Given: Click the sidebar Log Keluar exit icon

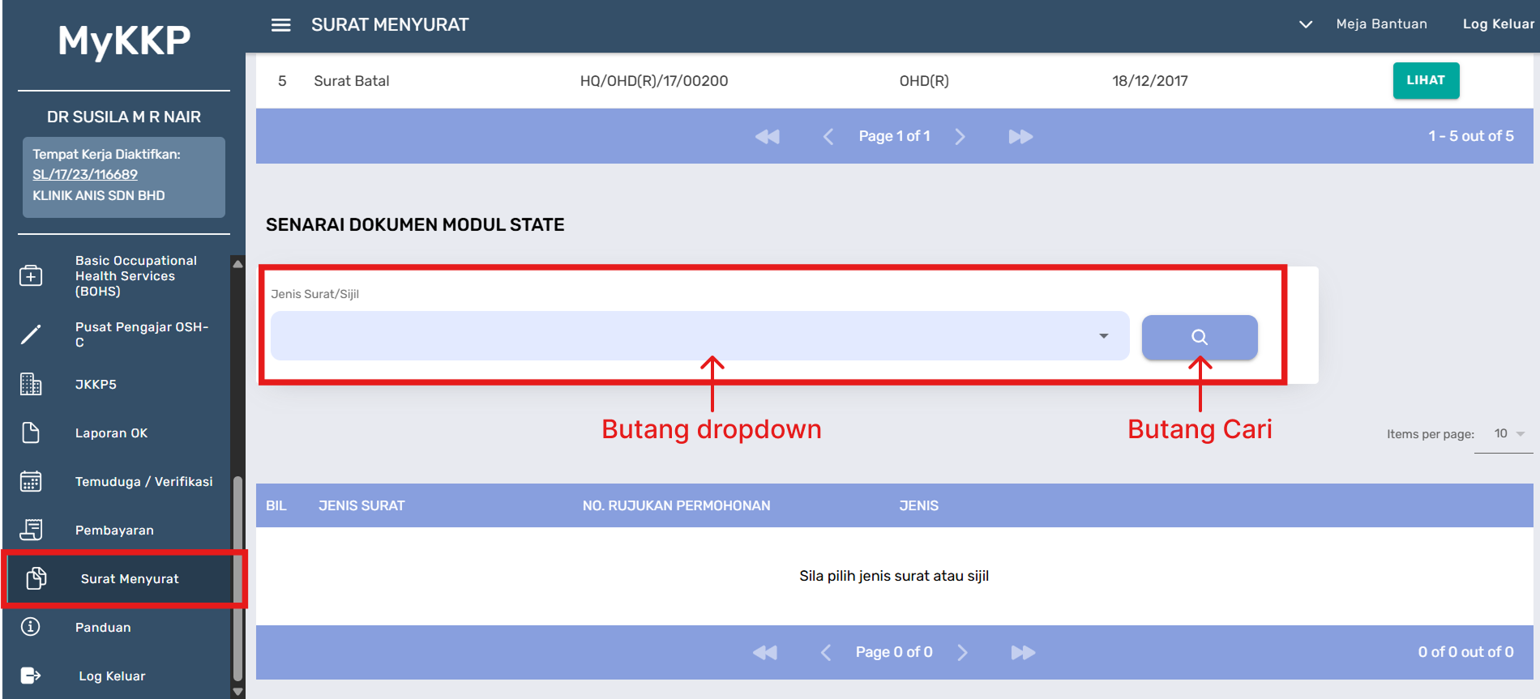Looking at the screenshot, I should click(31, 676).
